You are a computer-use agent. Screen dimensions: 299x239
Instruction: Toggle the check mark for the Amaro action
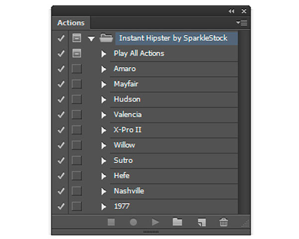click(61, 69)
